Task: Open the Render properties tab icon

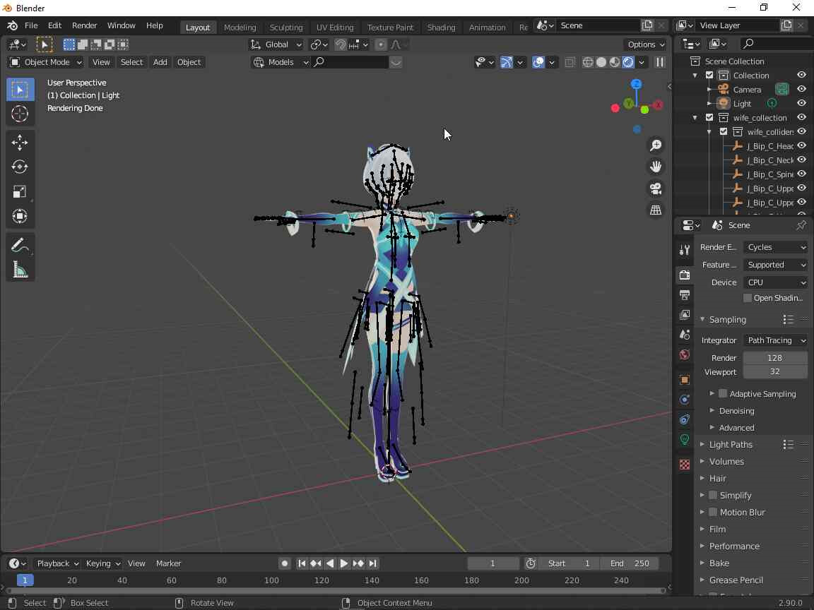Action: point(685,275)
